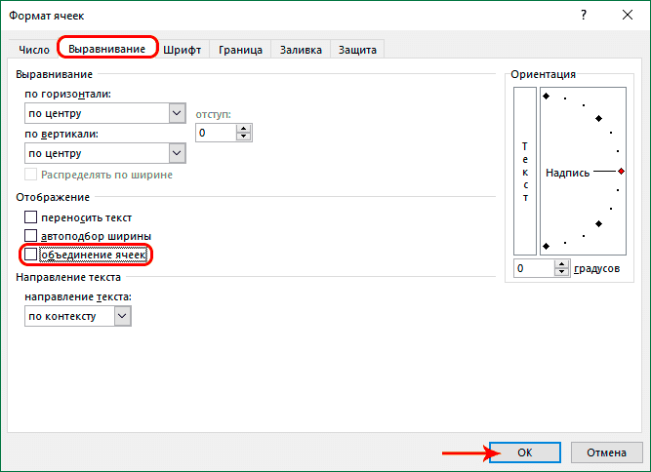The width and height of the screenshot is (651, 472).
Task: Open по горизонтали alignment dropdown
Action: (x=177, y=113)
